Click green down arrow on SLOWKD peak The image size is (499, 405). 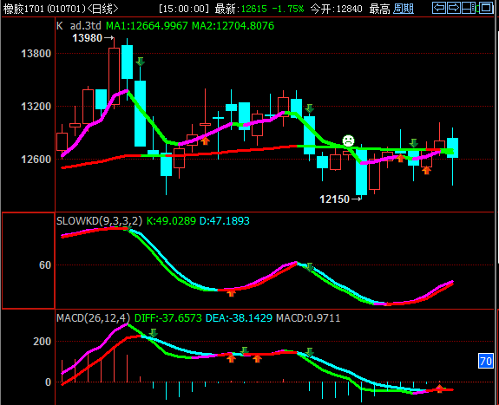[x=309, y=267]
